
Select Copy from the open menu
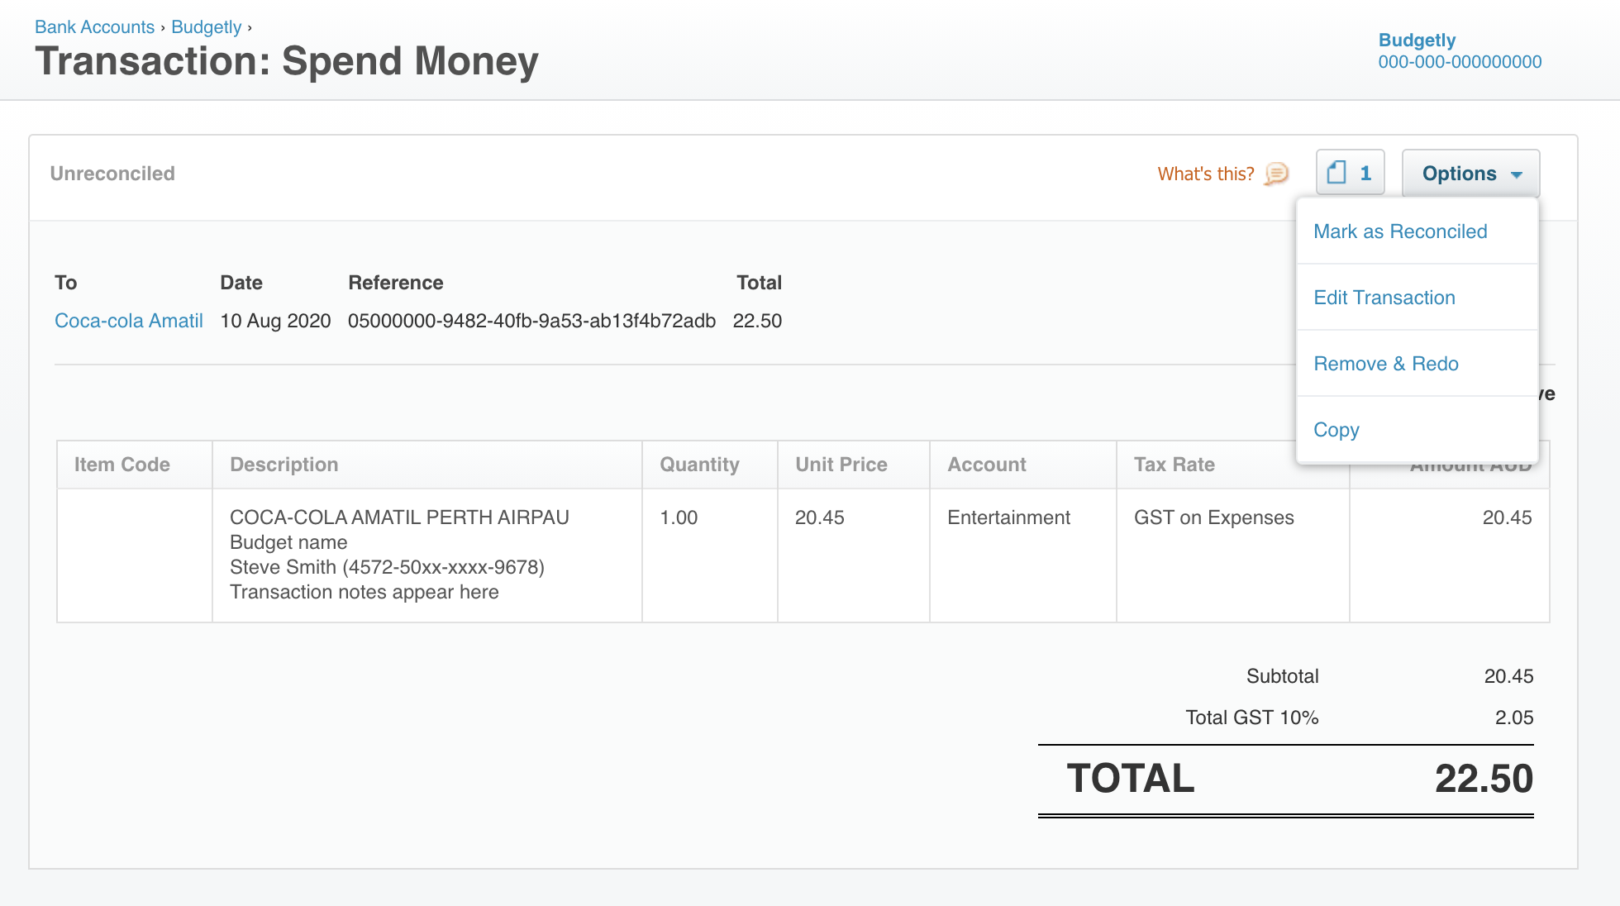1336,430
